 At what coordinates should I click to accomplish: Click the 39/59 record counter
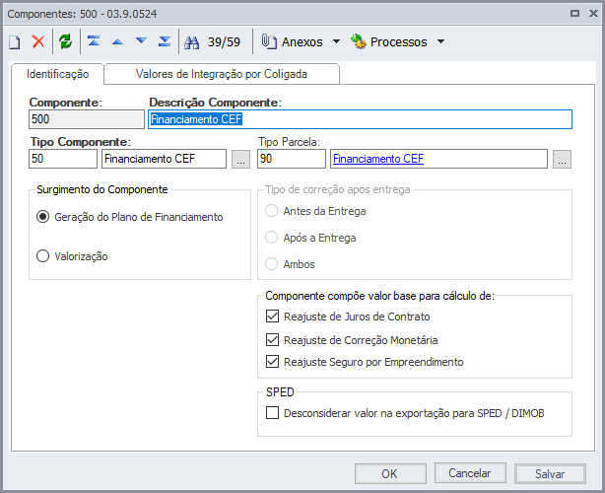(224, 41)
